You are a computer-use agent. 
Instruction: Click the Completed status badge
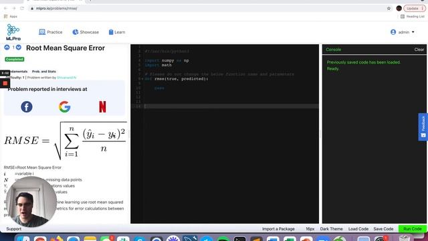point(15,60)
